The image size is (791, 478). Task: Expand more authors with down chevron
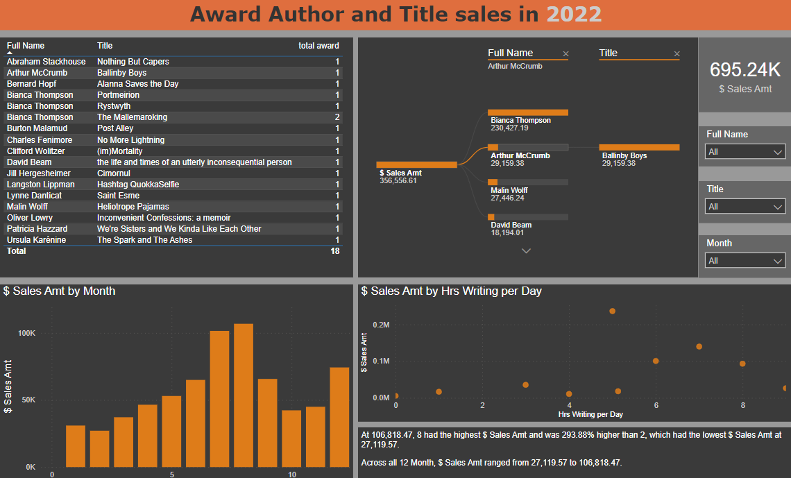[526, 251]
